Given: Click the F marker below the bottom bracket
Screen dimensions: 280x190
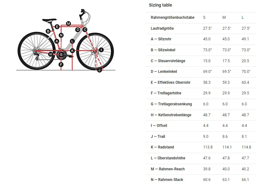Looking at the screenshot, I should coord(61,64).
